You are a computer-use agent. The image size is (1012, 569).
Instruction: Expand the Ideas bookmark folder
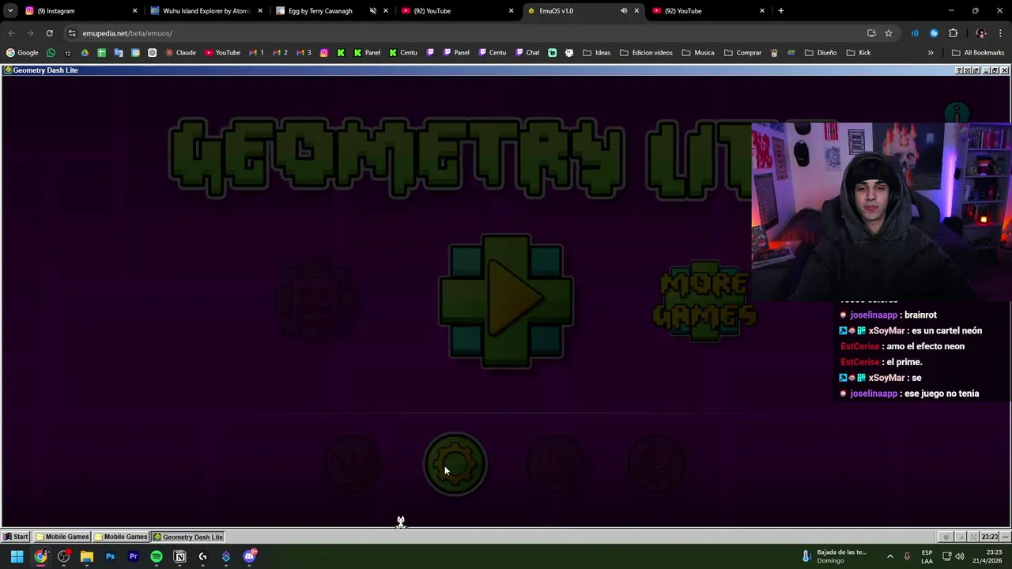click(x=597, y=53)
